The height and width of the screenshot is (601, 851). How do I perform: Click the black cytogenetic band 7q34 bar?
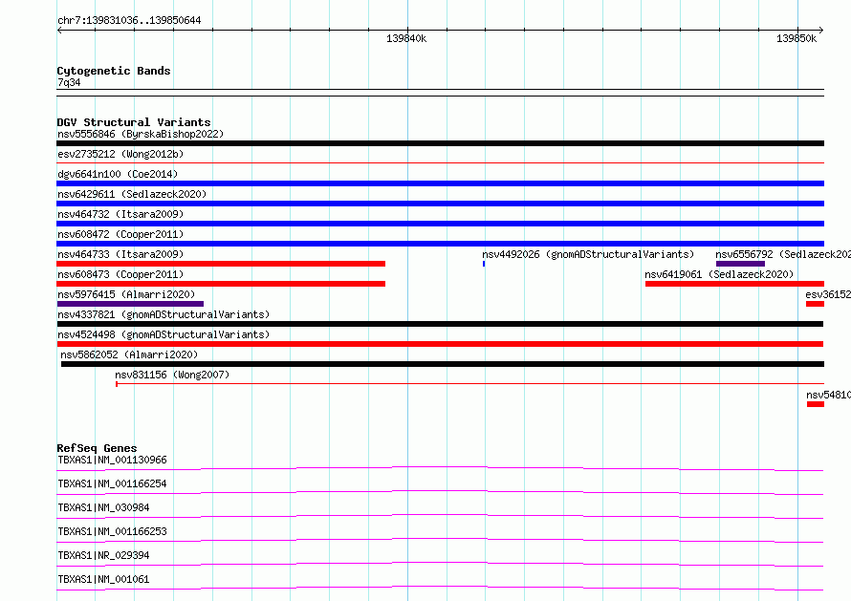pos(440,93)
